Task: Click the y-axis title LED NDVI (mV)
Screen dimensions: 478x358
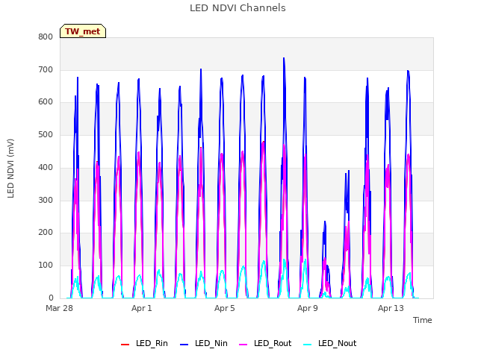Action: point(10,169)
